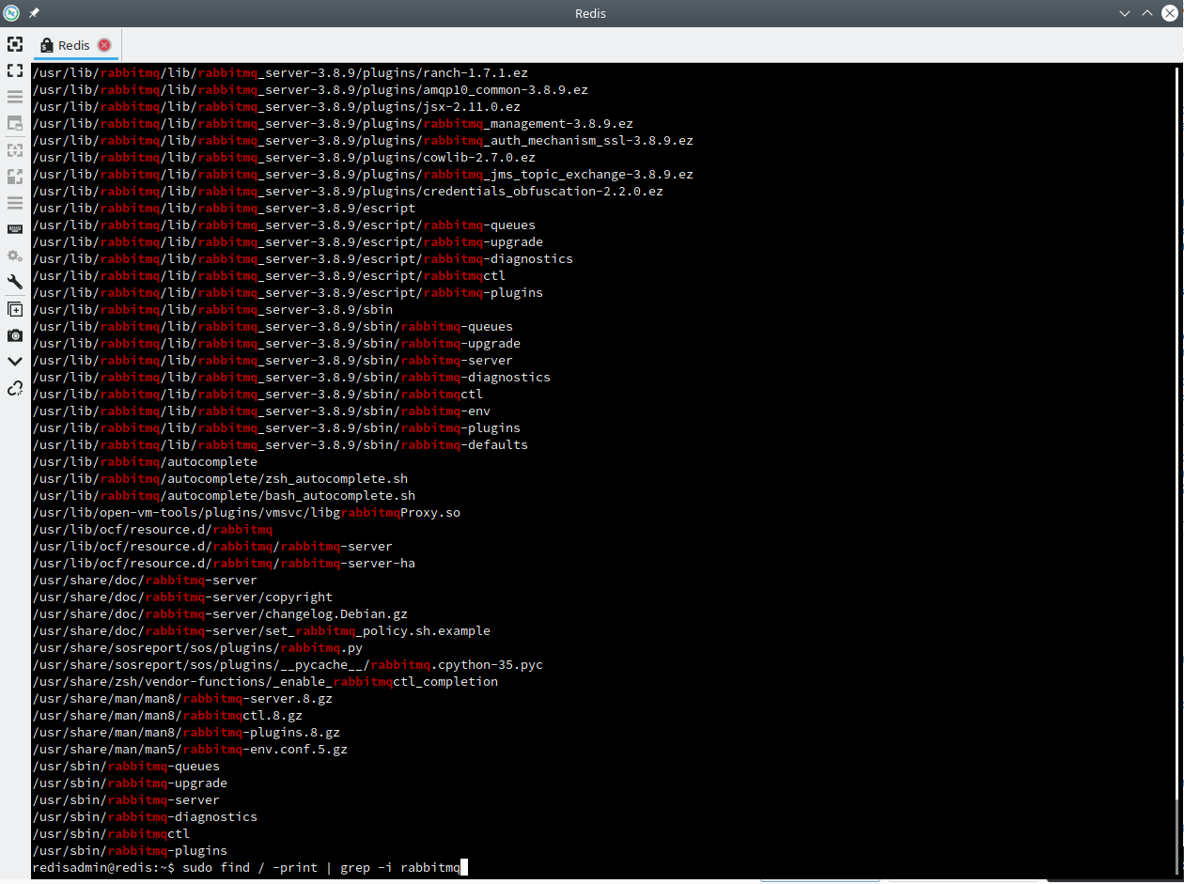Screen dimensions: 1184x884
Task: Minimize window with title bar down chevron
Action: coord(1125,13)
